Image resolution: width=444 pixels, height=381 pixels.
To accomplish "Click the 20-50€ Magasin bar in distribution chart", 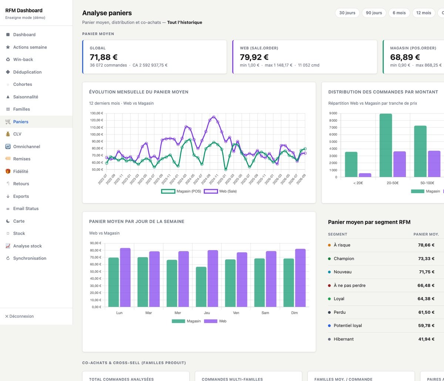I will point(386,145).
